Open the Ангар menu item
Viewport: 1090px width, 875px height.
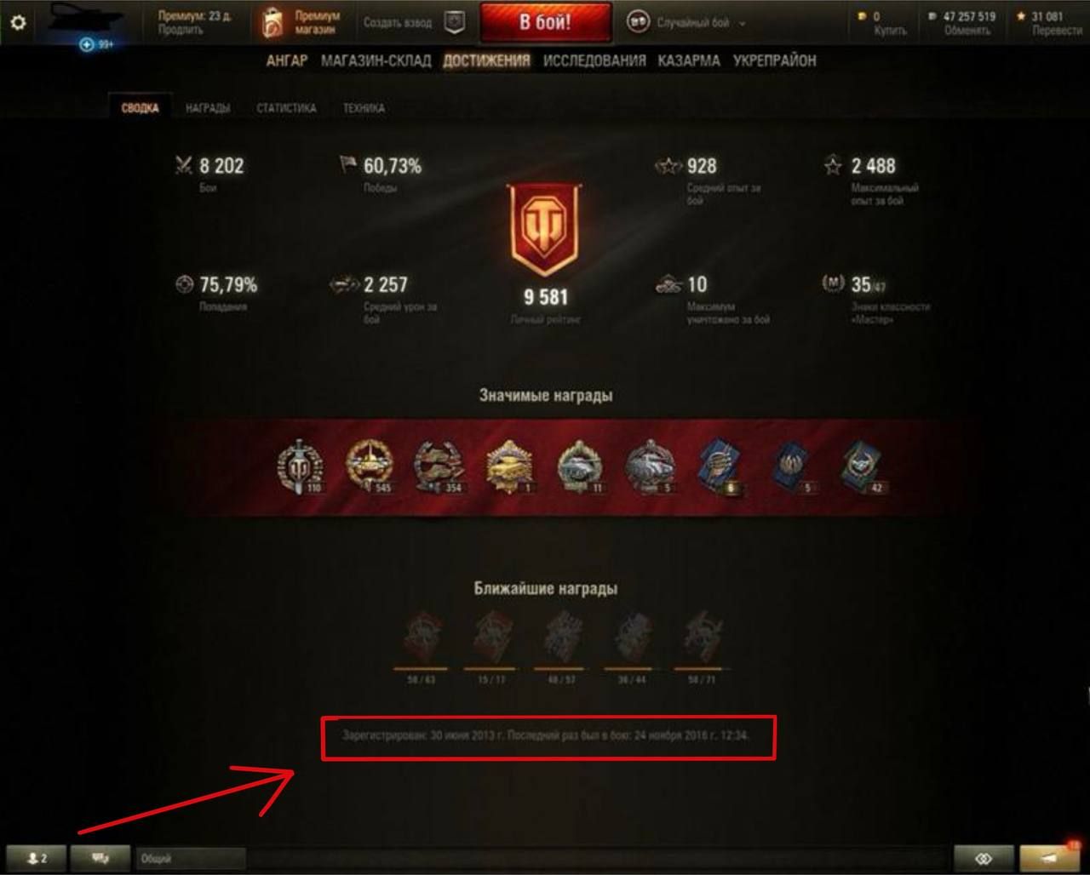(287, 61)
